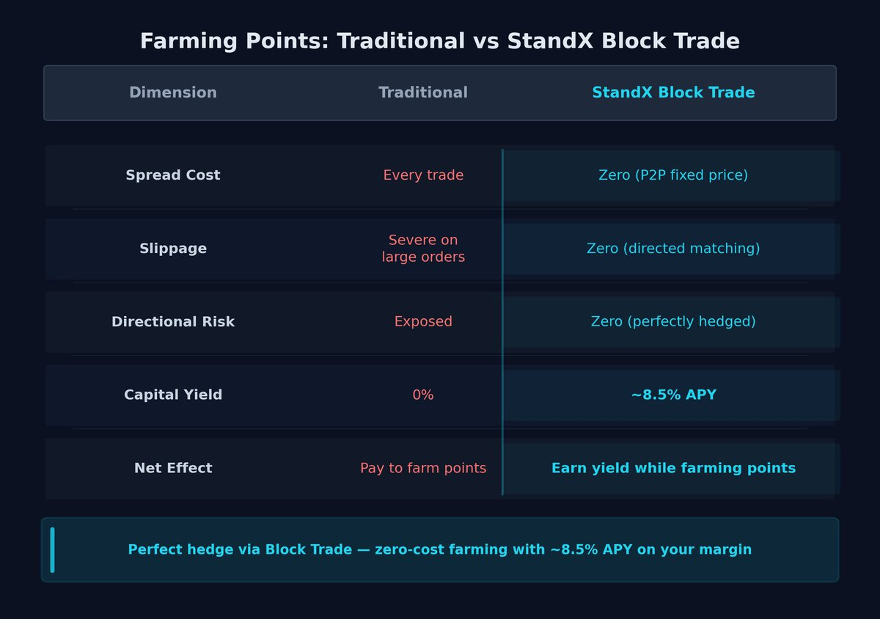The height and width of the screenshot is (619, 880).
Task: Select the Traditional column header
Action: (423, 92)
